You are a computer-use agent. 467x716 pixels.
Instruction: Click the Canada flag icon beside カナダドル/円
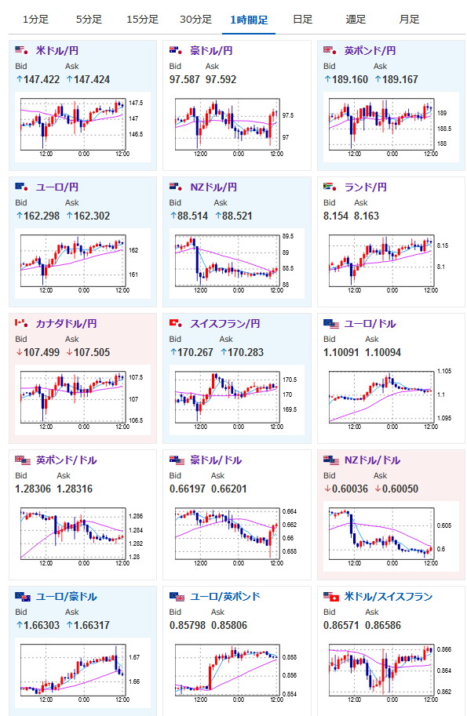pyautogui.click(x=21, y=323)
